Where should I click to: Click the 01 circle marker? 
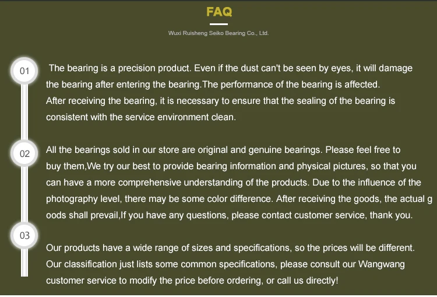click(24, 71)
